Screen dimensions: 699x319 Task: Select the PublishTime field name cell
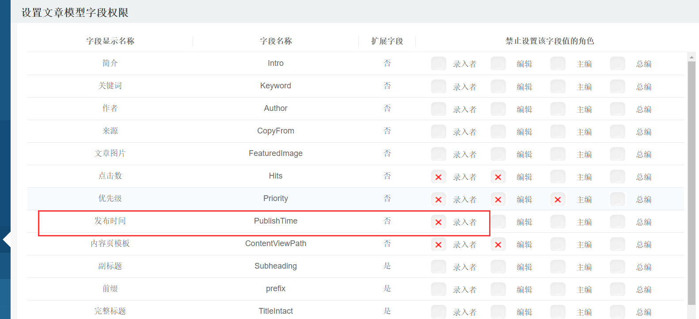276,221
